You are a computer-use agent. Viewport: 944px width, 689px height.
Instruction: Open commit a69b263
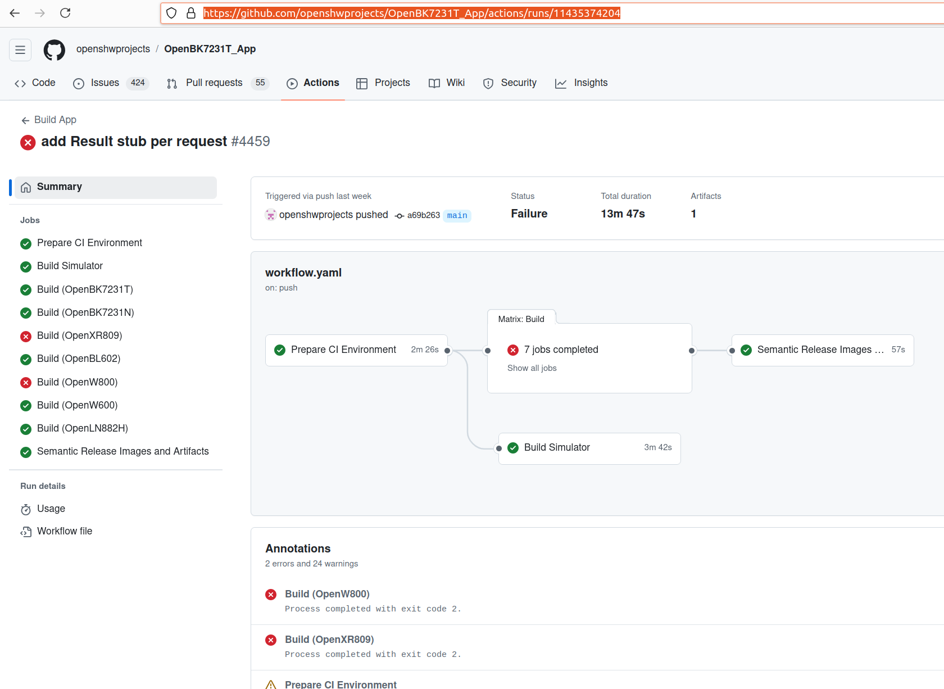[423, 215]
